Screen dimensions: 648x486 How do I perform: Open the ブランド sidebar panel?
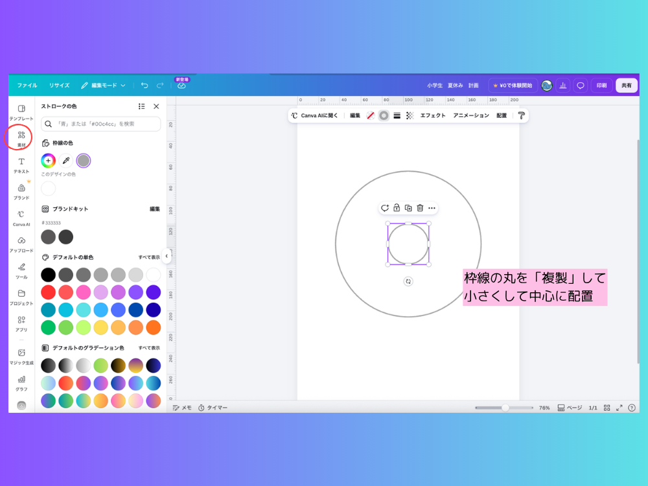click(21, 192)
